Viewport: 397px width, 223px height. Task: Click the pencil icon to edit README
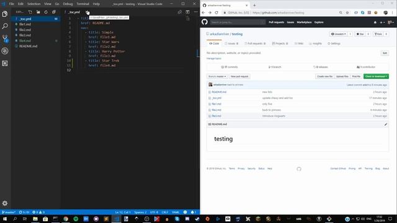(386, 124)
